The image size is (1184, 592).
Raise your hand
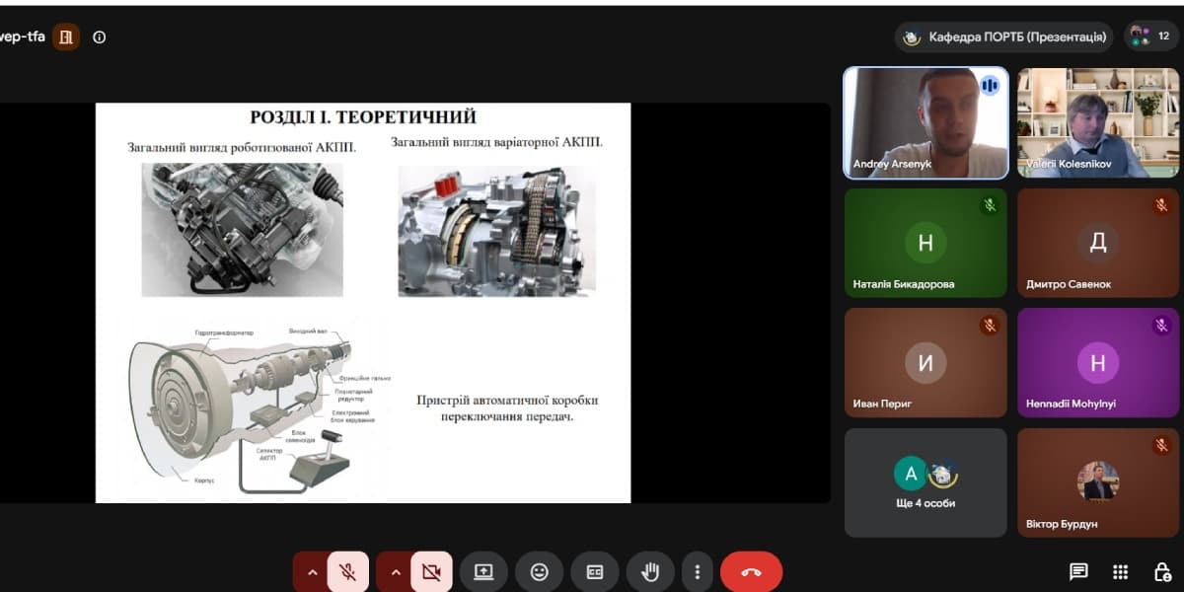click(x=650, y=571)
